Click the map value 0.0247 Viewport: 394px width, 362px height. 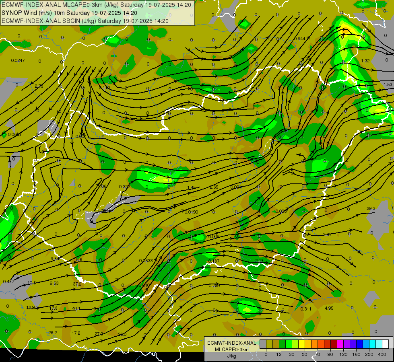coord(18,60)
